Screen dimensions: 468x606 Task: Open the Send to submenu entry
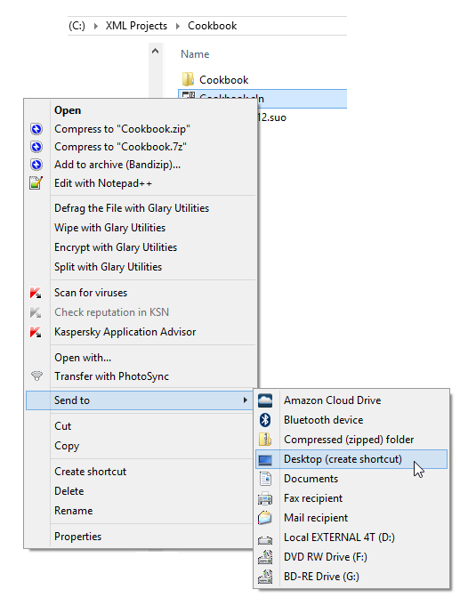[139, 400]
